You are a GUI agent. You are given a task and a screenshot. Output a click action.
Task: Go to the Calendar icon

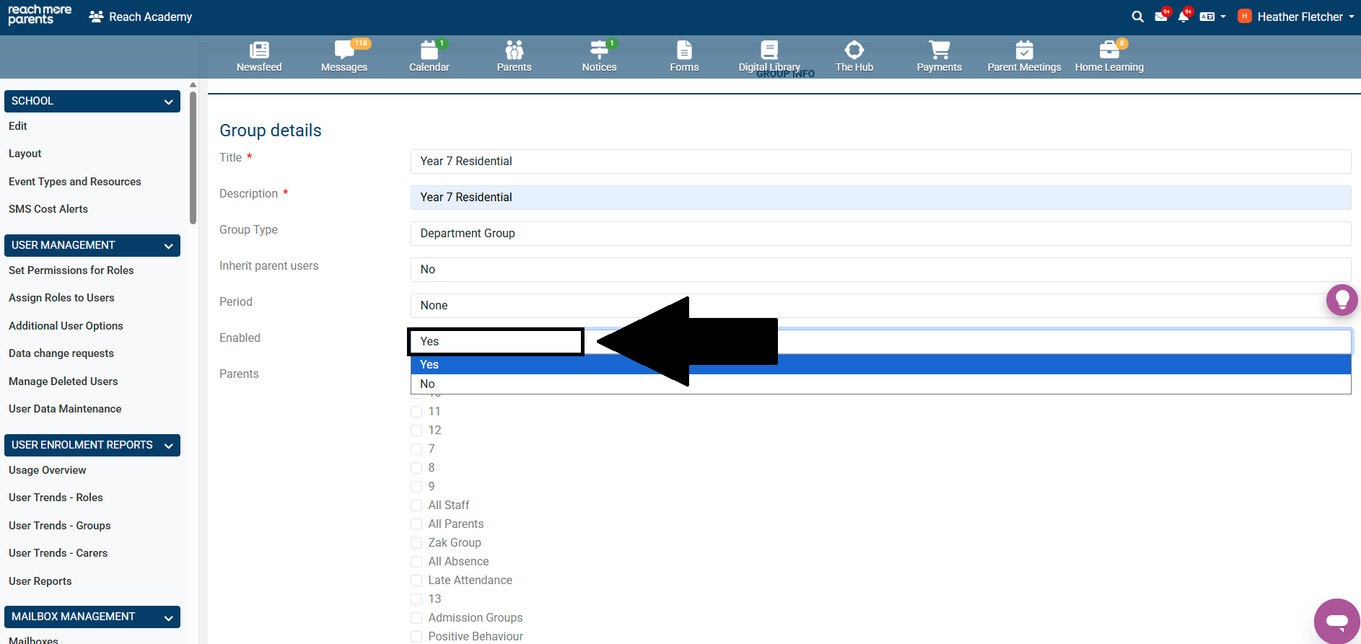429,50
